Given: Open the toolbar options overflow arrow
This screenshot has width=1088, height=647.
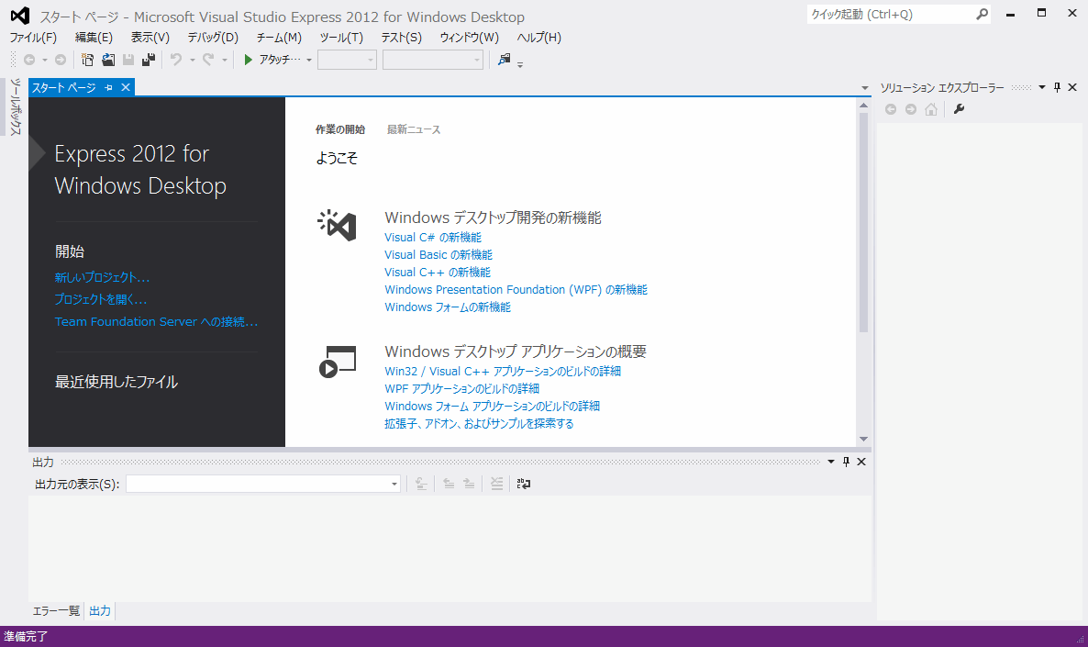Looking at the screenshot, I should pos(520,64).
